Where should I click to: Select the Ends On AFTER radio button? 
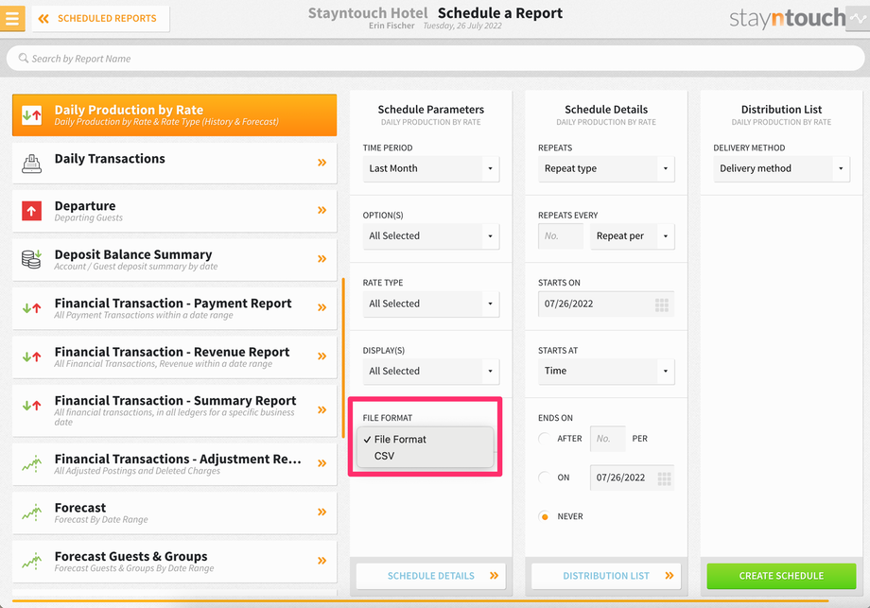545,438
